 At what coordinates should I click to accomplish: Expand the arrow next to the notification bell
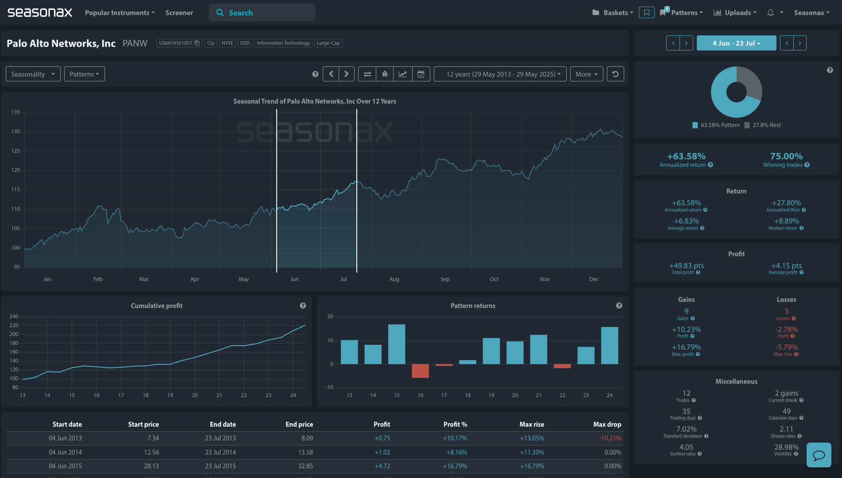coord(781,12)
